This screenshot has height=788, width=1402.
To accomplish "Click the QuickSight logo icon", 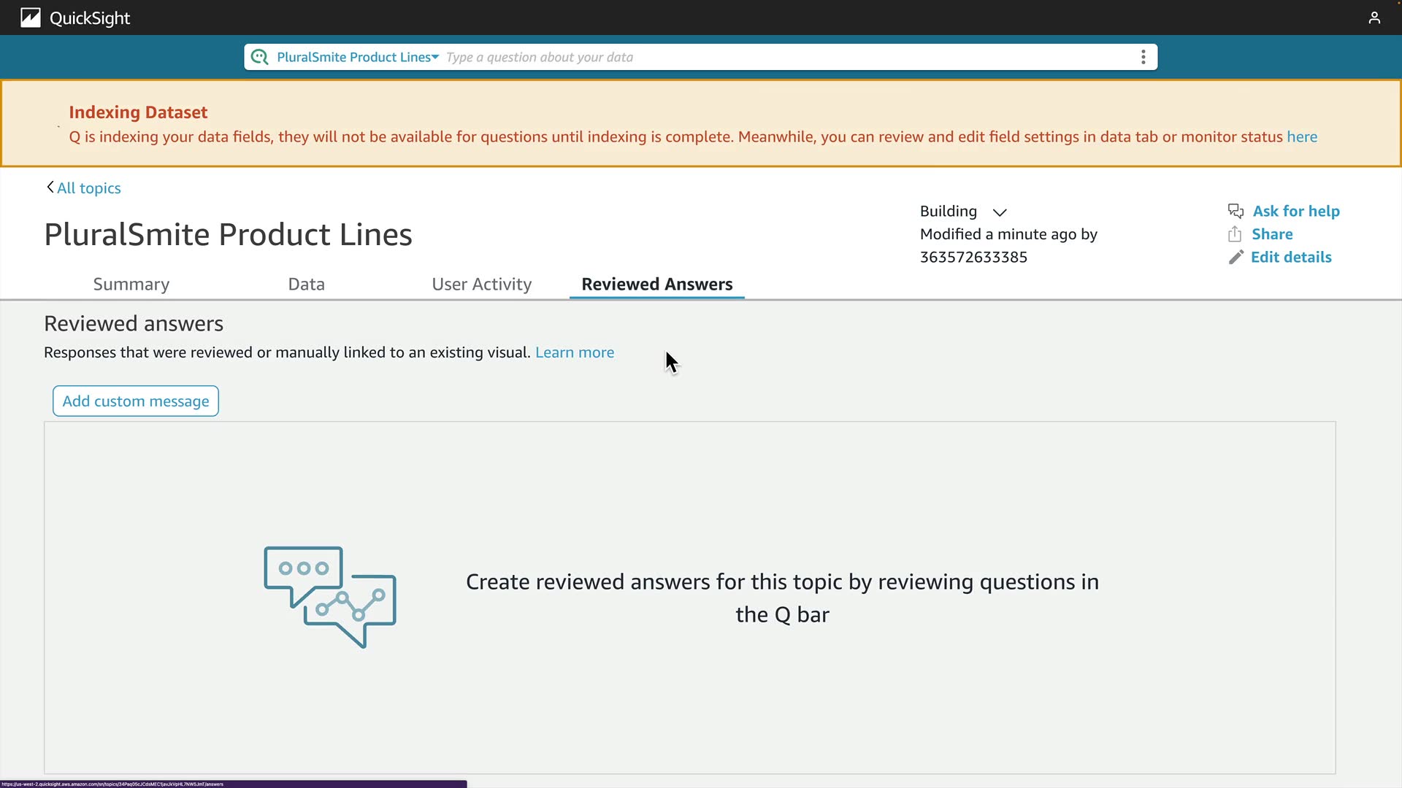I will tap(30, 18).
